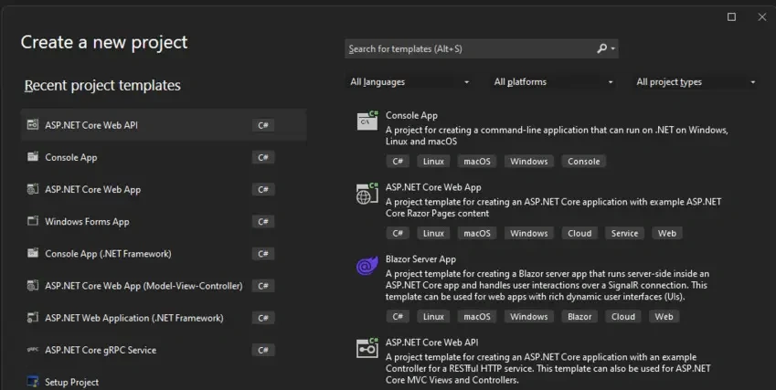
Task: Maximize the Create a new project window
Action: pos(731,16)
